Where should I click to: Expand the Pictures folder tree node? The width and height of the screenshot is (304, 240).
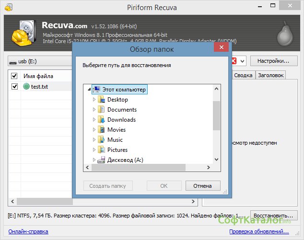[x=94, y=150]
